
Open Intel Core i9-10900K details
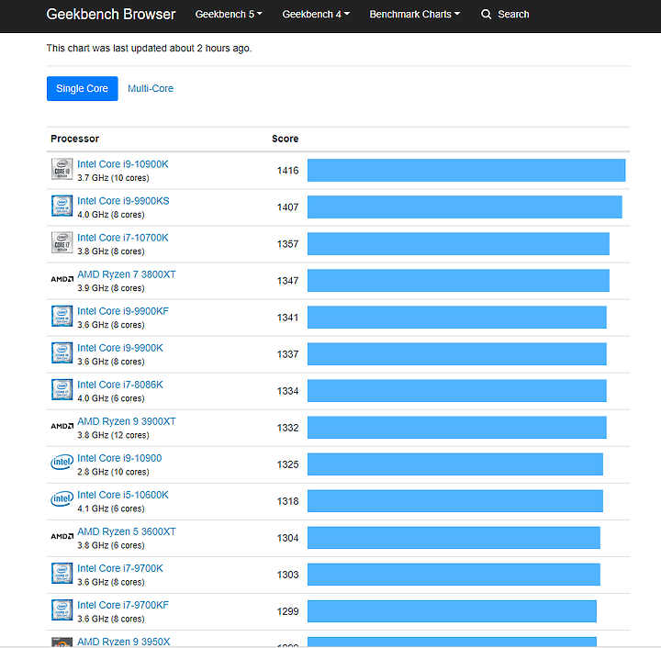click(x=123, y=164)
